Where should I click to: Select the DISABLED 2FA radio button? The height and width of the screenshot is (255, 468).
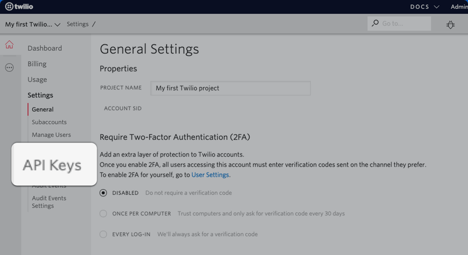(103, 193)
